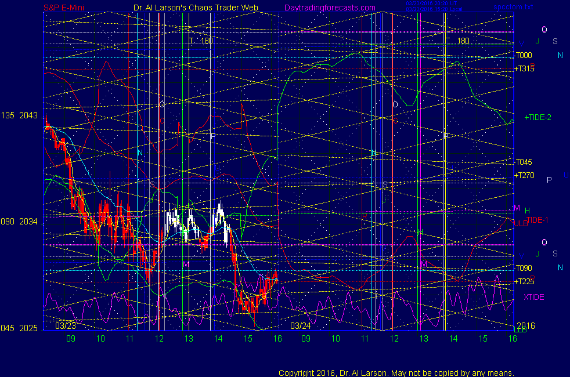Select the 'Dr. Al Larson's Chaos Trader Web' heading
Viewport: 570px width, 377px height.
point(196,8)
